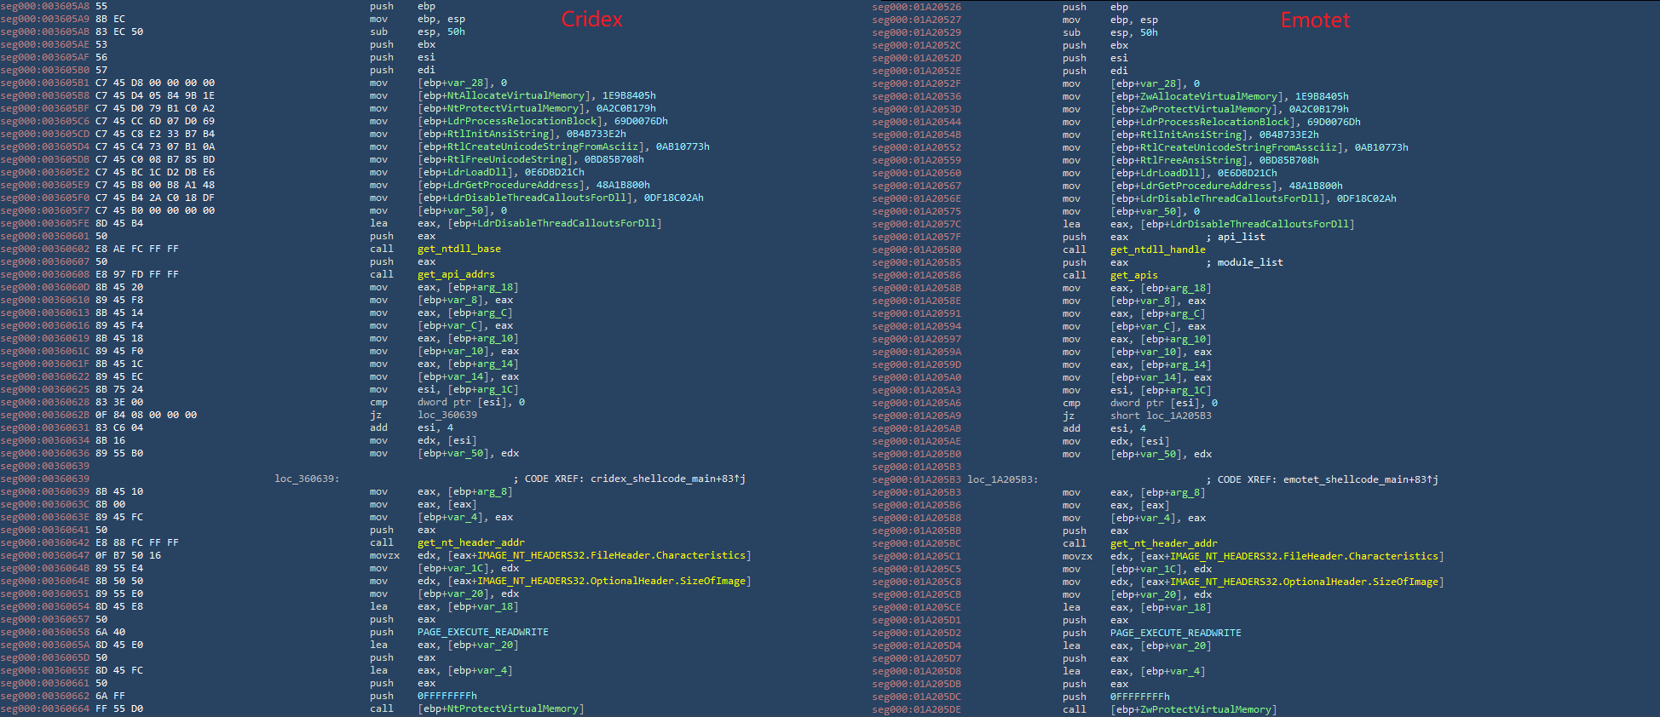The image size is (1660, 717).
Task: Select address seg000:01A20526 at top
Action: [916, 7]
